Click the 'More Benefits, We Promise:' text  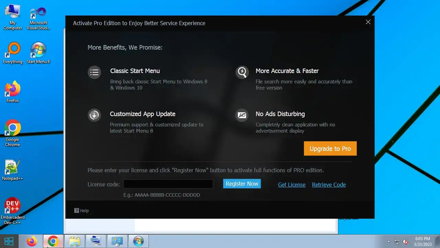click(x=125, y=47)
